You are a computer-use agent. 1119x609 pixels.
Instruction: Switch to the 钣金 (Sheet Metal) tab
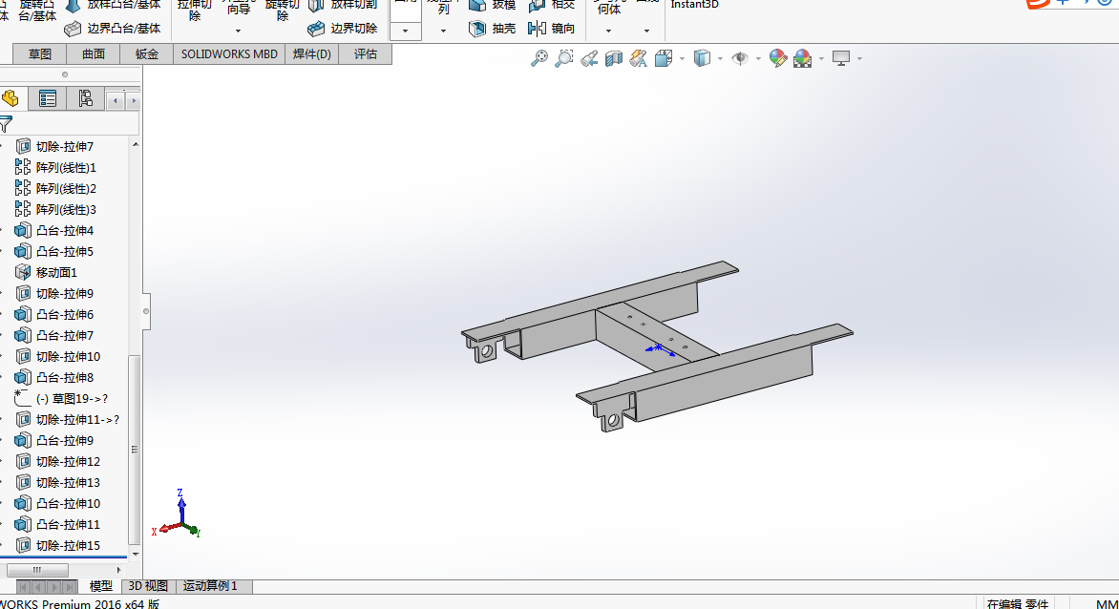[x=146, y=54]
